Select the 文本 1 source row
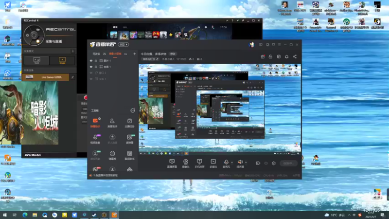This screenshot has width=389, height=219. coord(112,79)
